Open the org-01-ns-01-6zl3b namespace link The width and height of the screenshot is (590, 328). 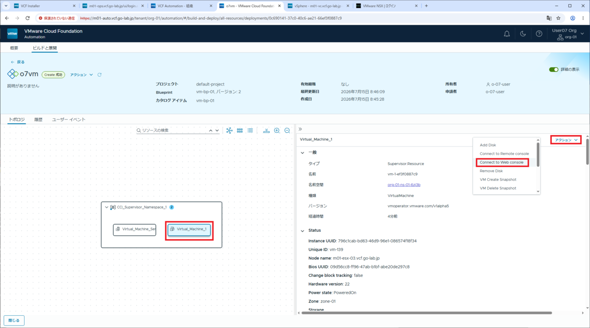tap(404, 185)
